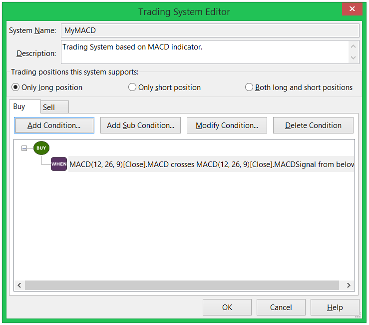369x325 pixels.
Task: Click the green BUY node icon
Action: point(41,148)
